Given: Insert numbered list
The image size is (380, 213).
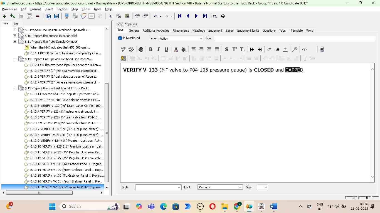Looking at the screenshot, I should pos(277,49).
